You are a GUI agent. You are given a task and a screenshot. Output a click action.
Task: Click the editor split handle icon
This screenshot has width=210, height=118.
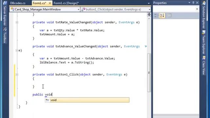pyautogui.click(x=149, y=14)
